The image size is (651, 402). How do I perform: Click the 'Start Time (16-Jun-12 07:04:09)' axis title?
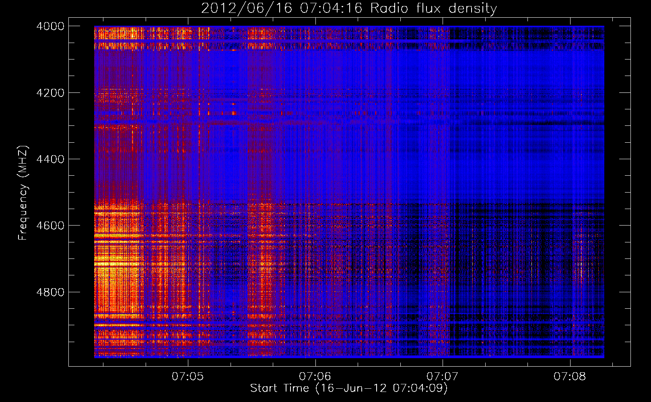349,388
